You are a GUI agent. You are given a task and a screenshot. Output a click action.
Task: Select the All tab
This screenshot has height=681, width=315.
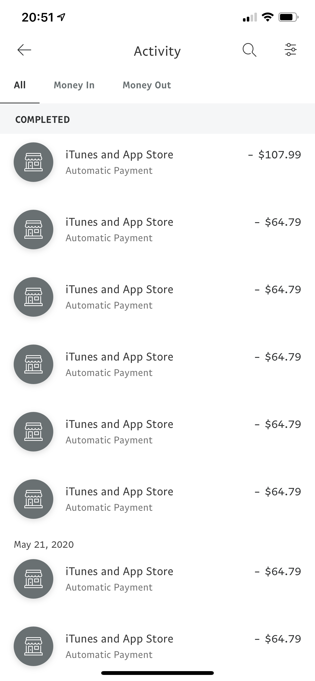point(20,85)
